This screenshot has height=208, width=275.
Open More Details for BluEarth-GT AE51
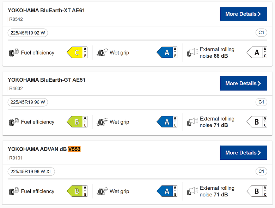pyautogui.click(x=243, y=83)
